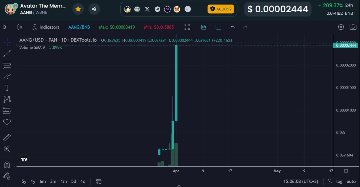Redo the last chart action
This screenshot has height=187, width=360.
pyautogui.click(x=245, y=27)
